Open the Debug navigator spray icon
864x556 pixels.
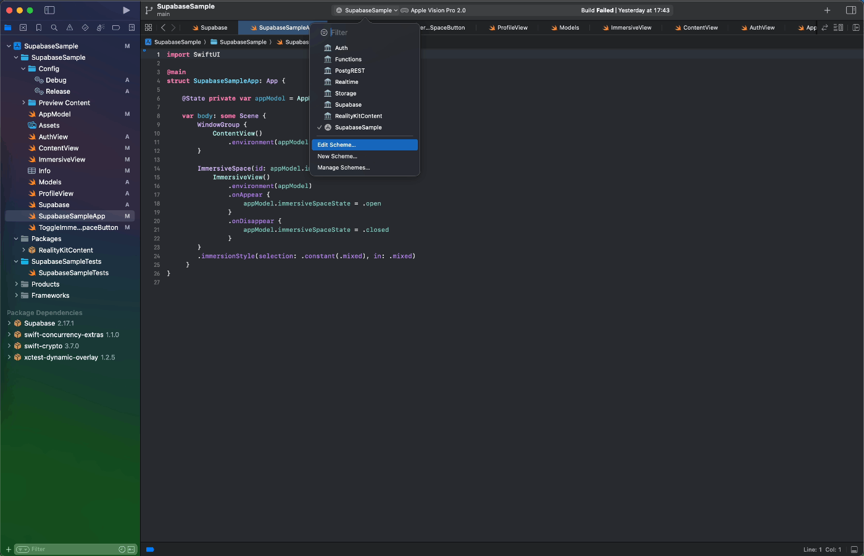(100, 28)
